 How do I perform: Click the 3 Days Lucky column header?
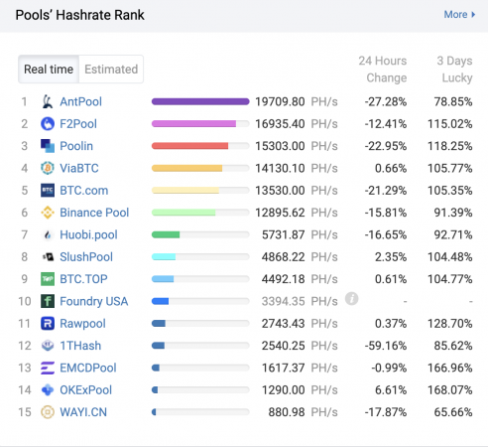point(454,70)
